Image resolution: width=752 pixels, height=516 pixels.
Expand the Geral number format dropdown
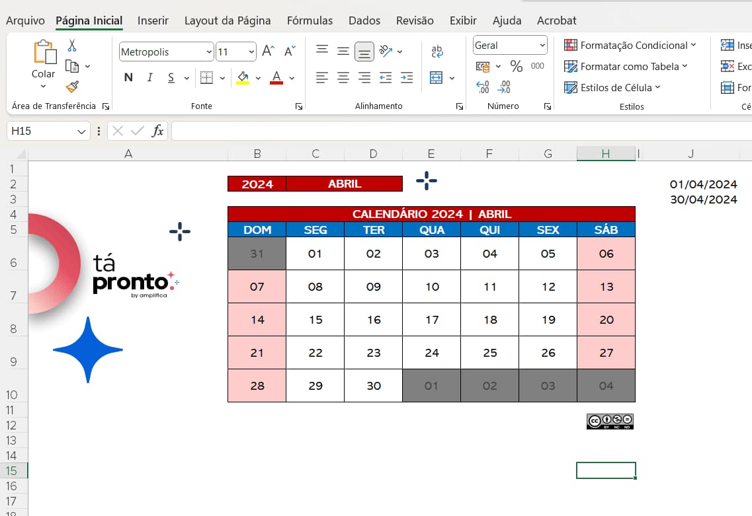[542, 46]
